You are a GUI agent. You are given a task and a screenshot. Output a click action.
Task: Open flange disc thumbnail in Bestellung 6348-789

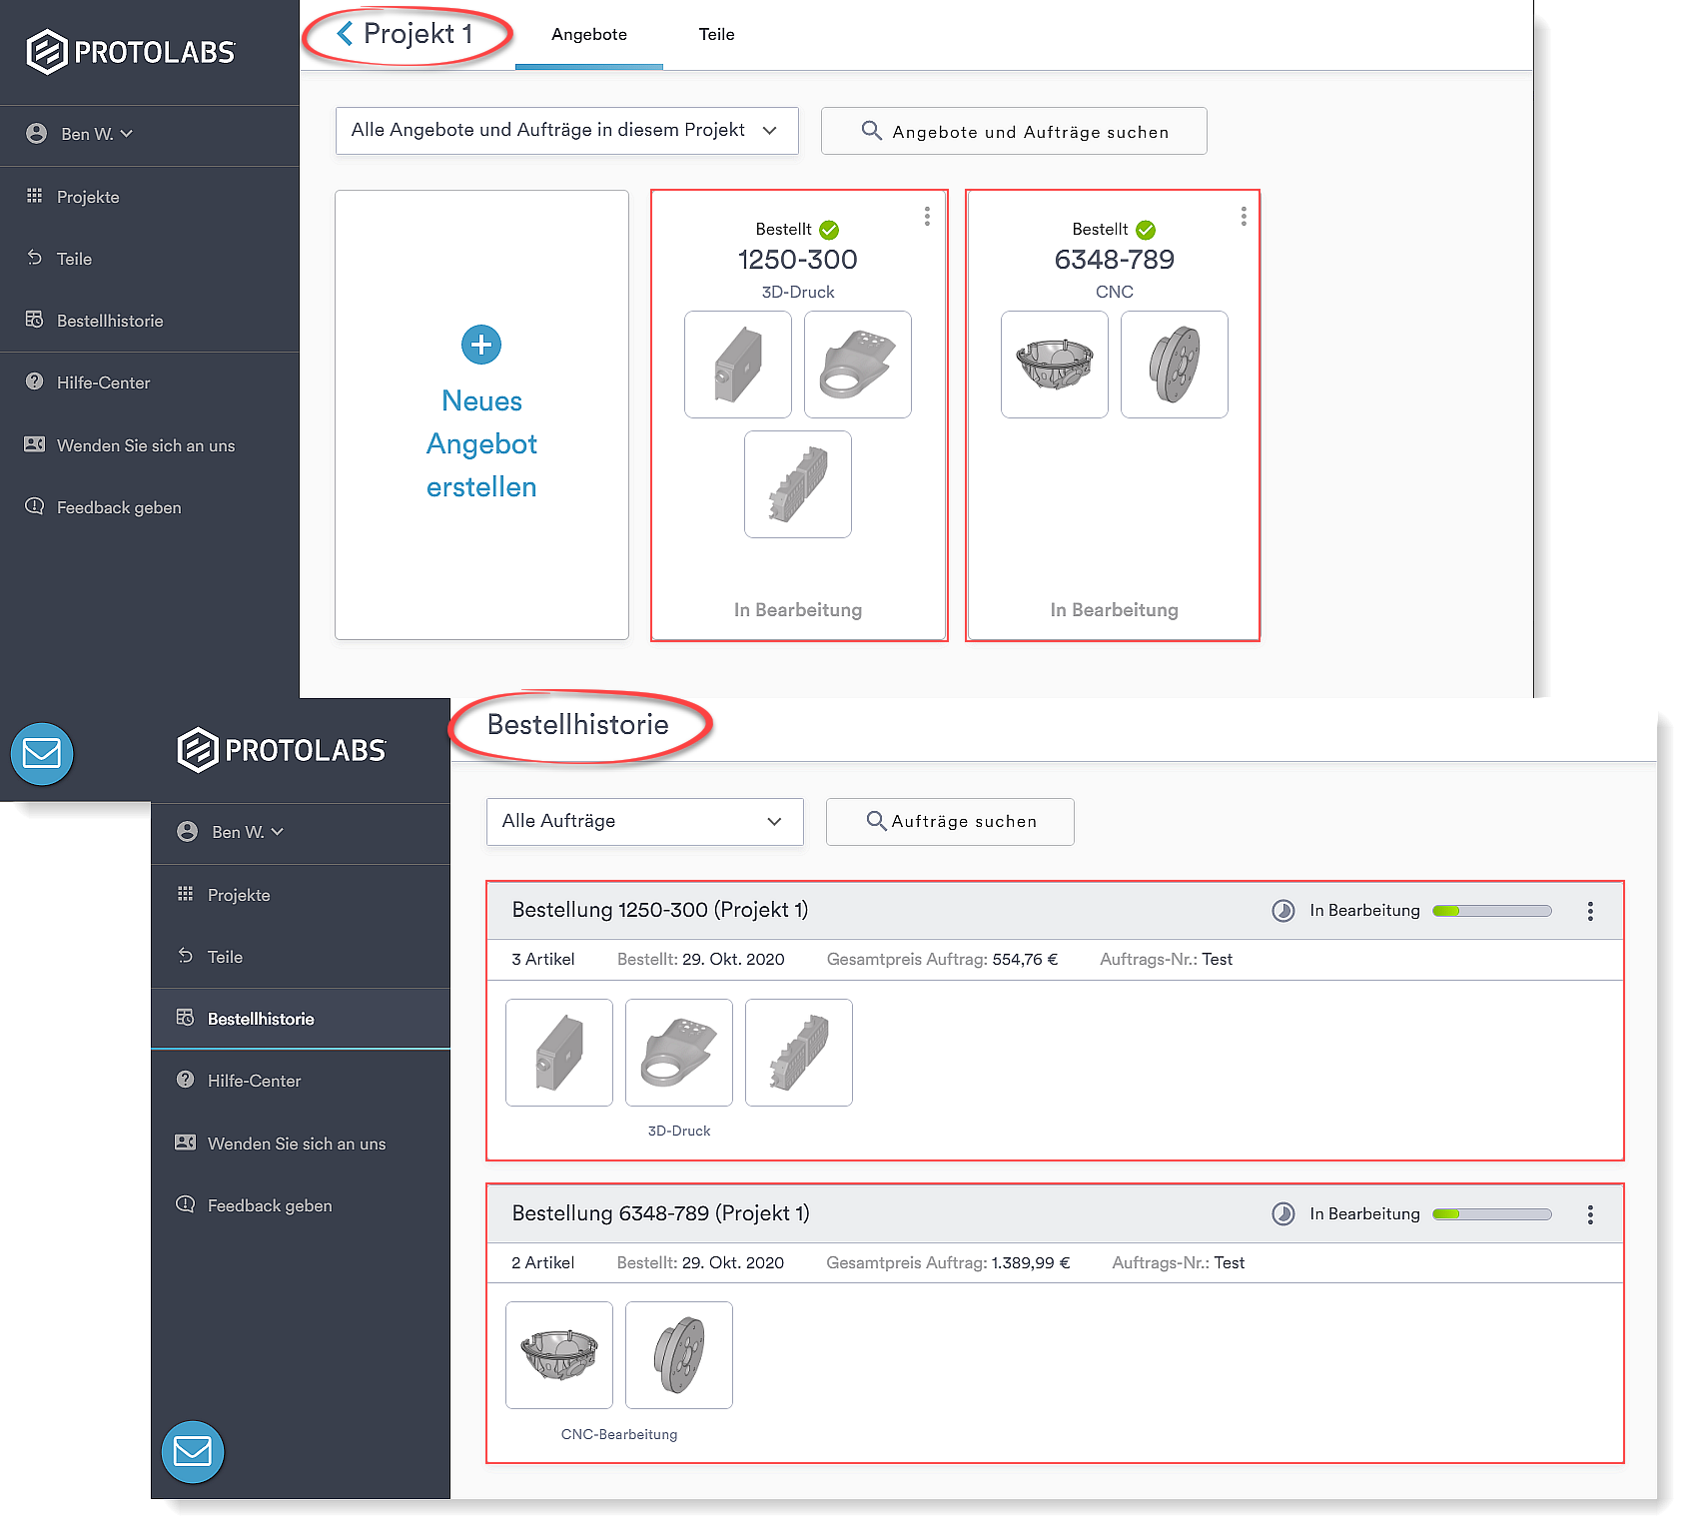679,1355
